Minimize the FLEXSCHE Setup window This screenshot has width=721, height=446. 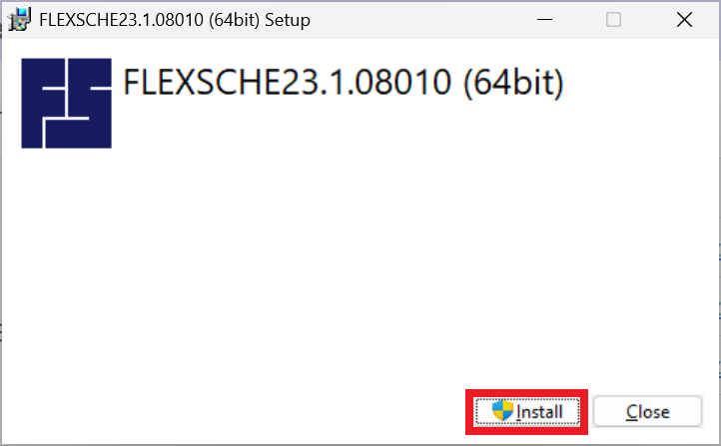click(544, 20)
